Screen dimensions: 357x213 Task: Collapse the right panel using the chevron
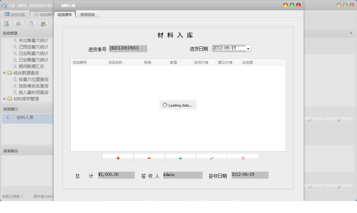351,33
